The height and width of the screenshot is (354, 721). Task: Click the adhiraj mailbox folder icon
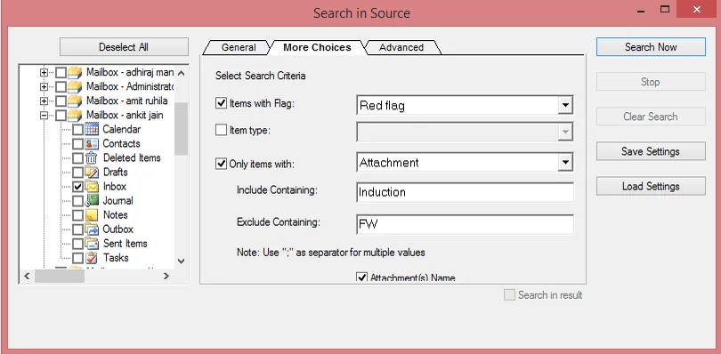[75, 73]
